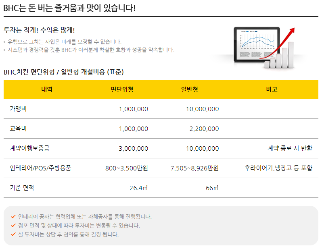The width and height of the screenshot is (322, 249).
Task: Click the note '계약 종료 시 반환'
Action: click(x=290, y=148)
